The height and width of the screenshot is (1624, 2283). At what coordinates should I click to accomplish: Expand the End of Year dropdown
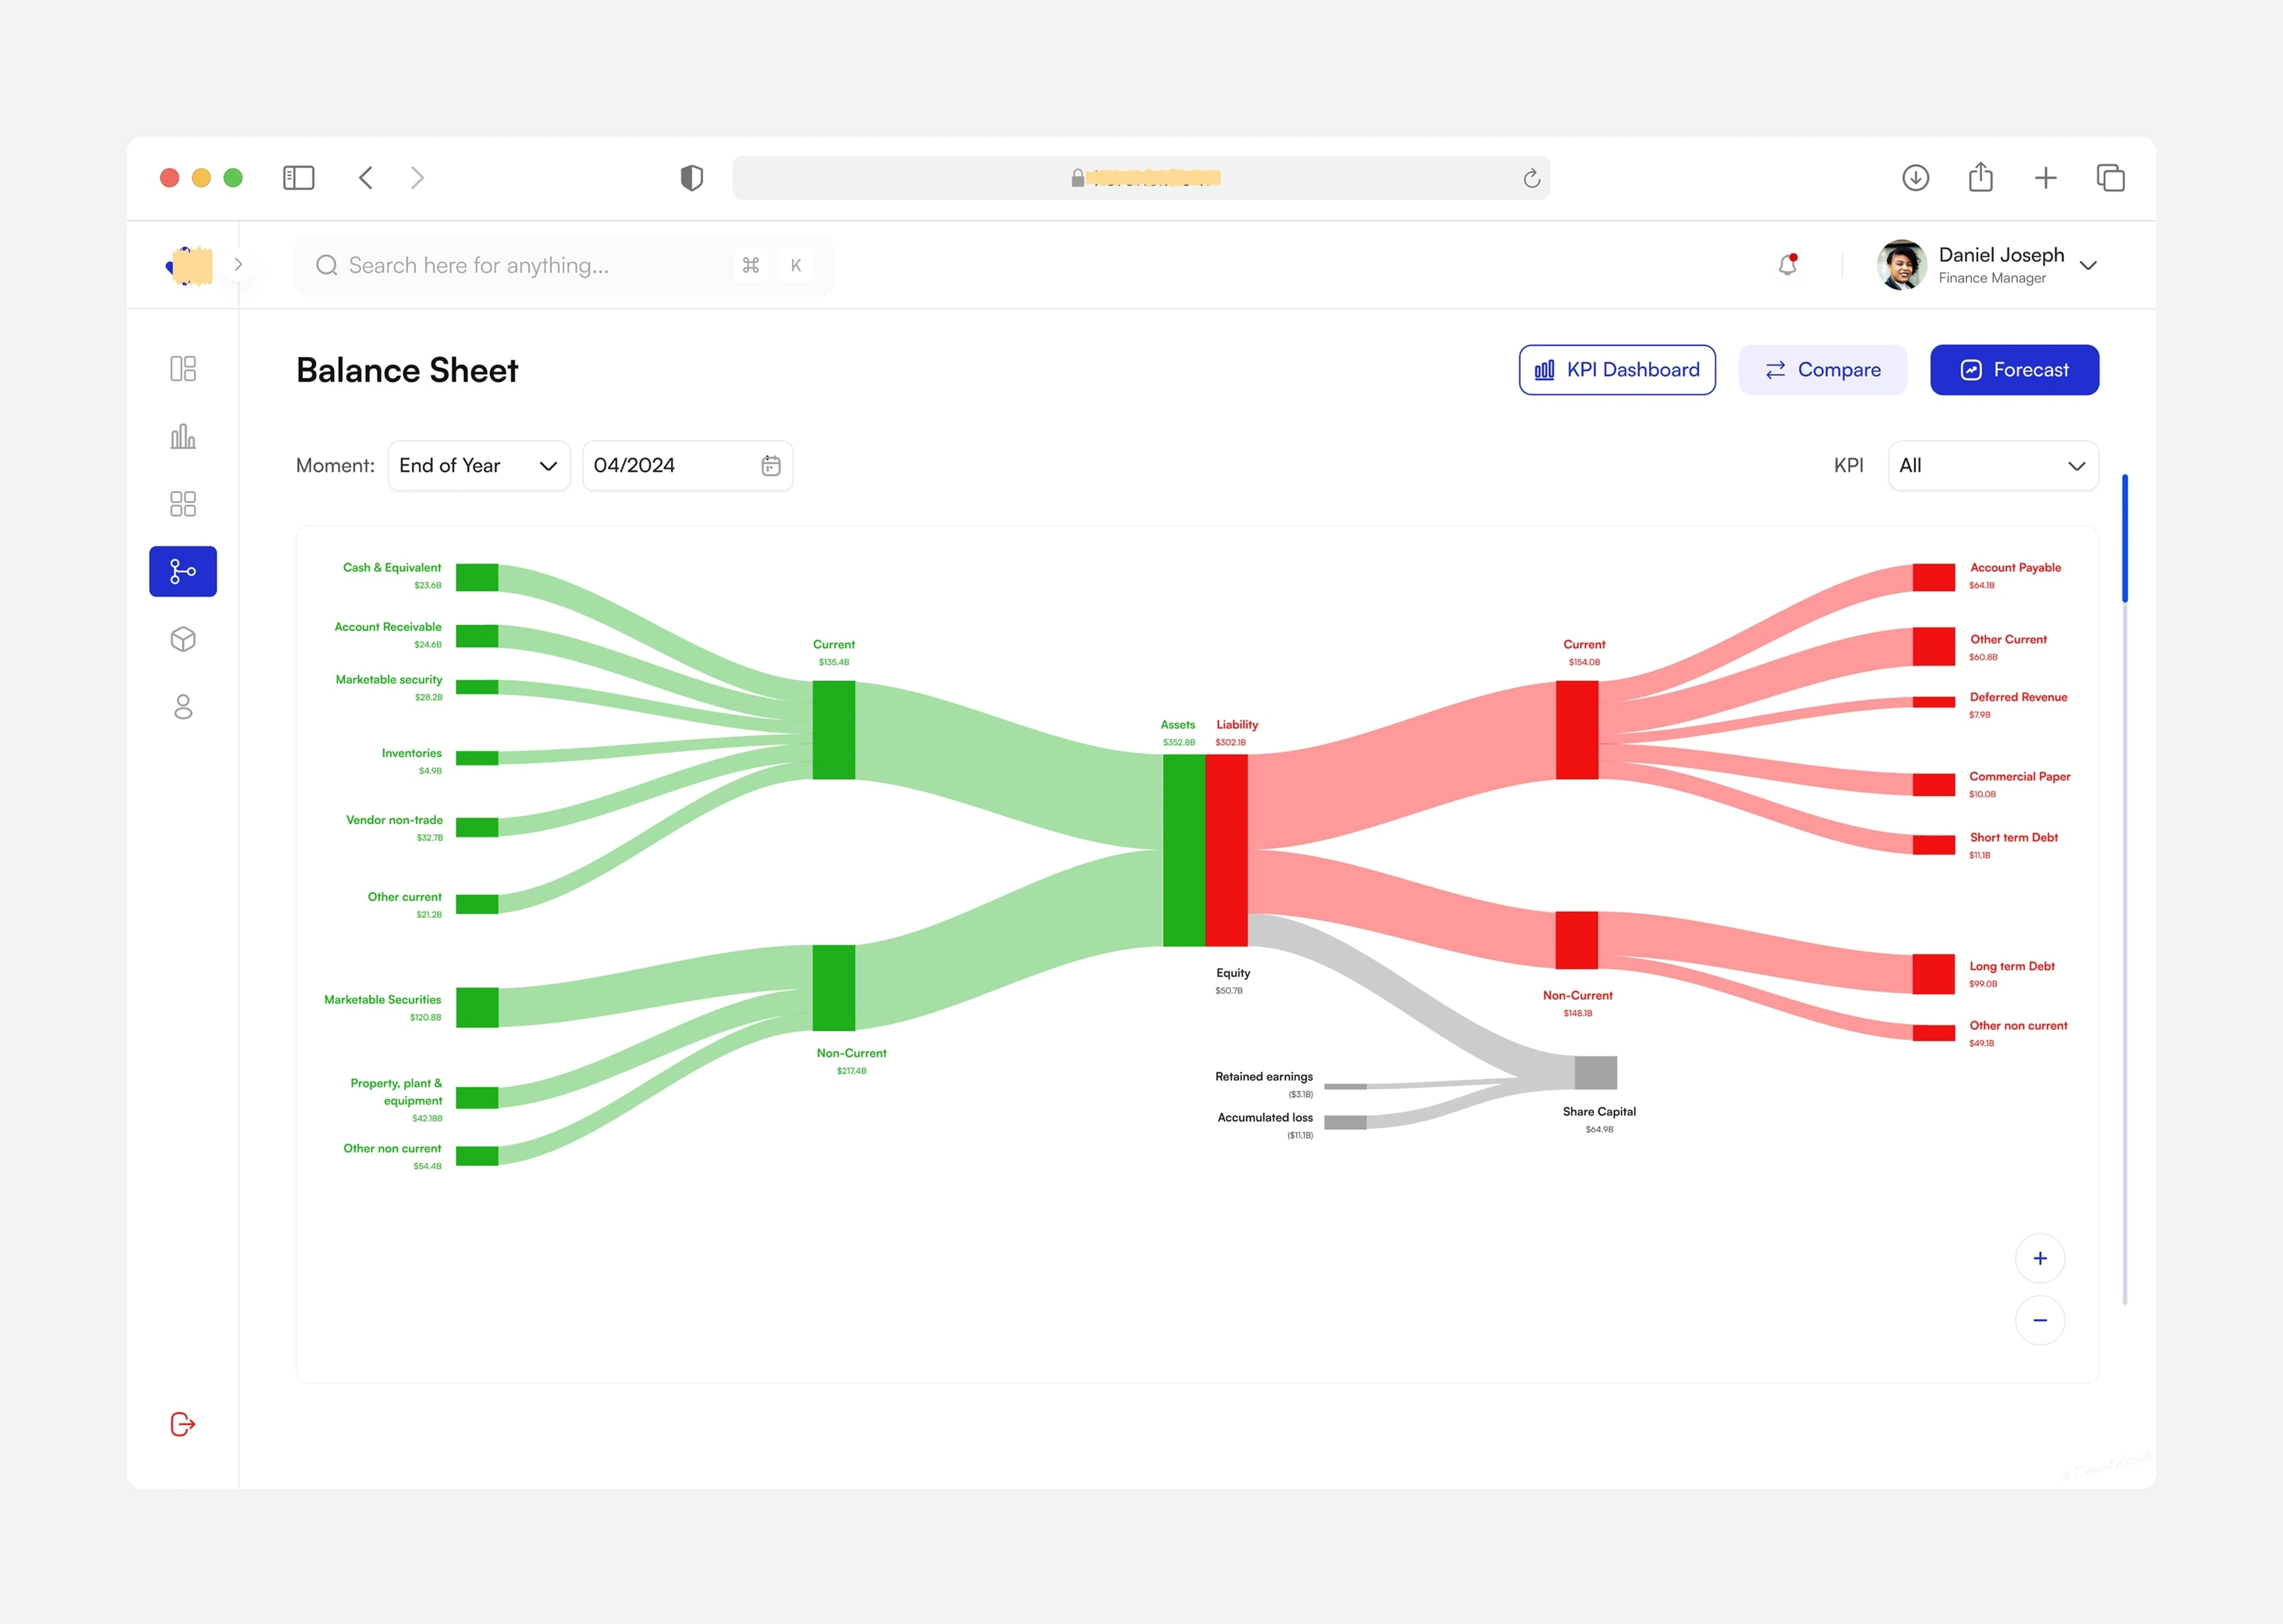478,466
